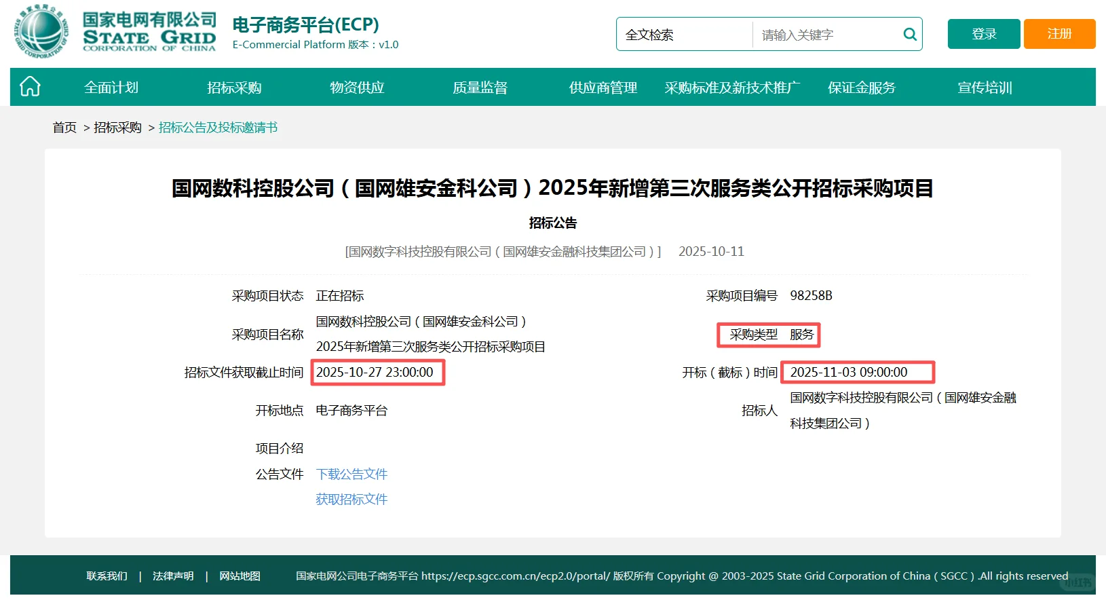Open the 招标采购 menu

pyautogui.click(x=234, y=88)
